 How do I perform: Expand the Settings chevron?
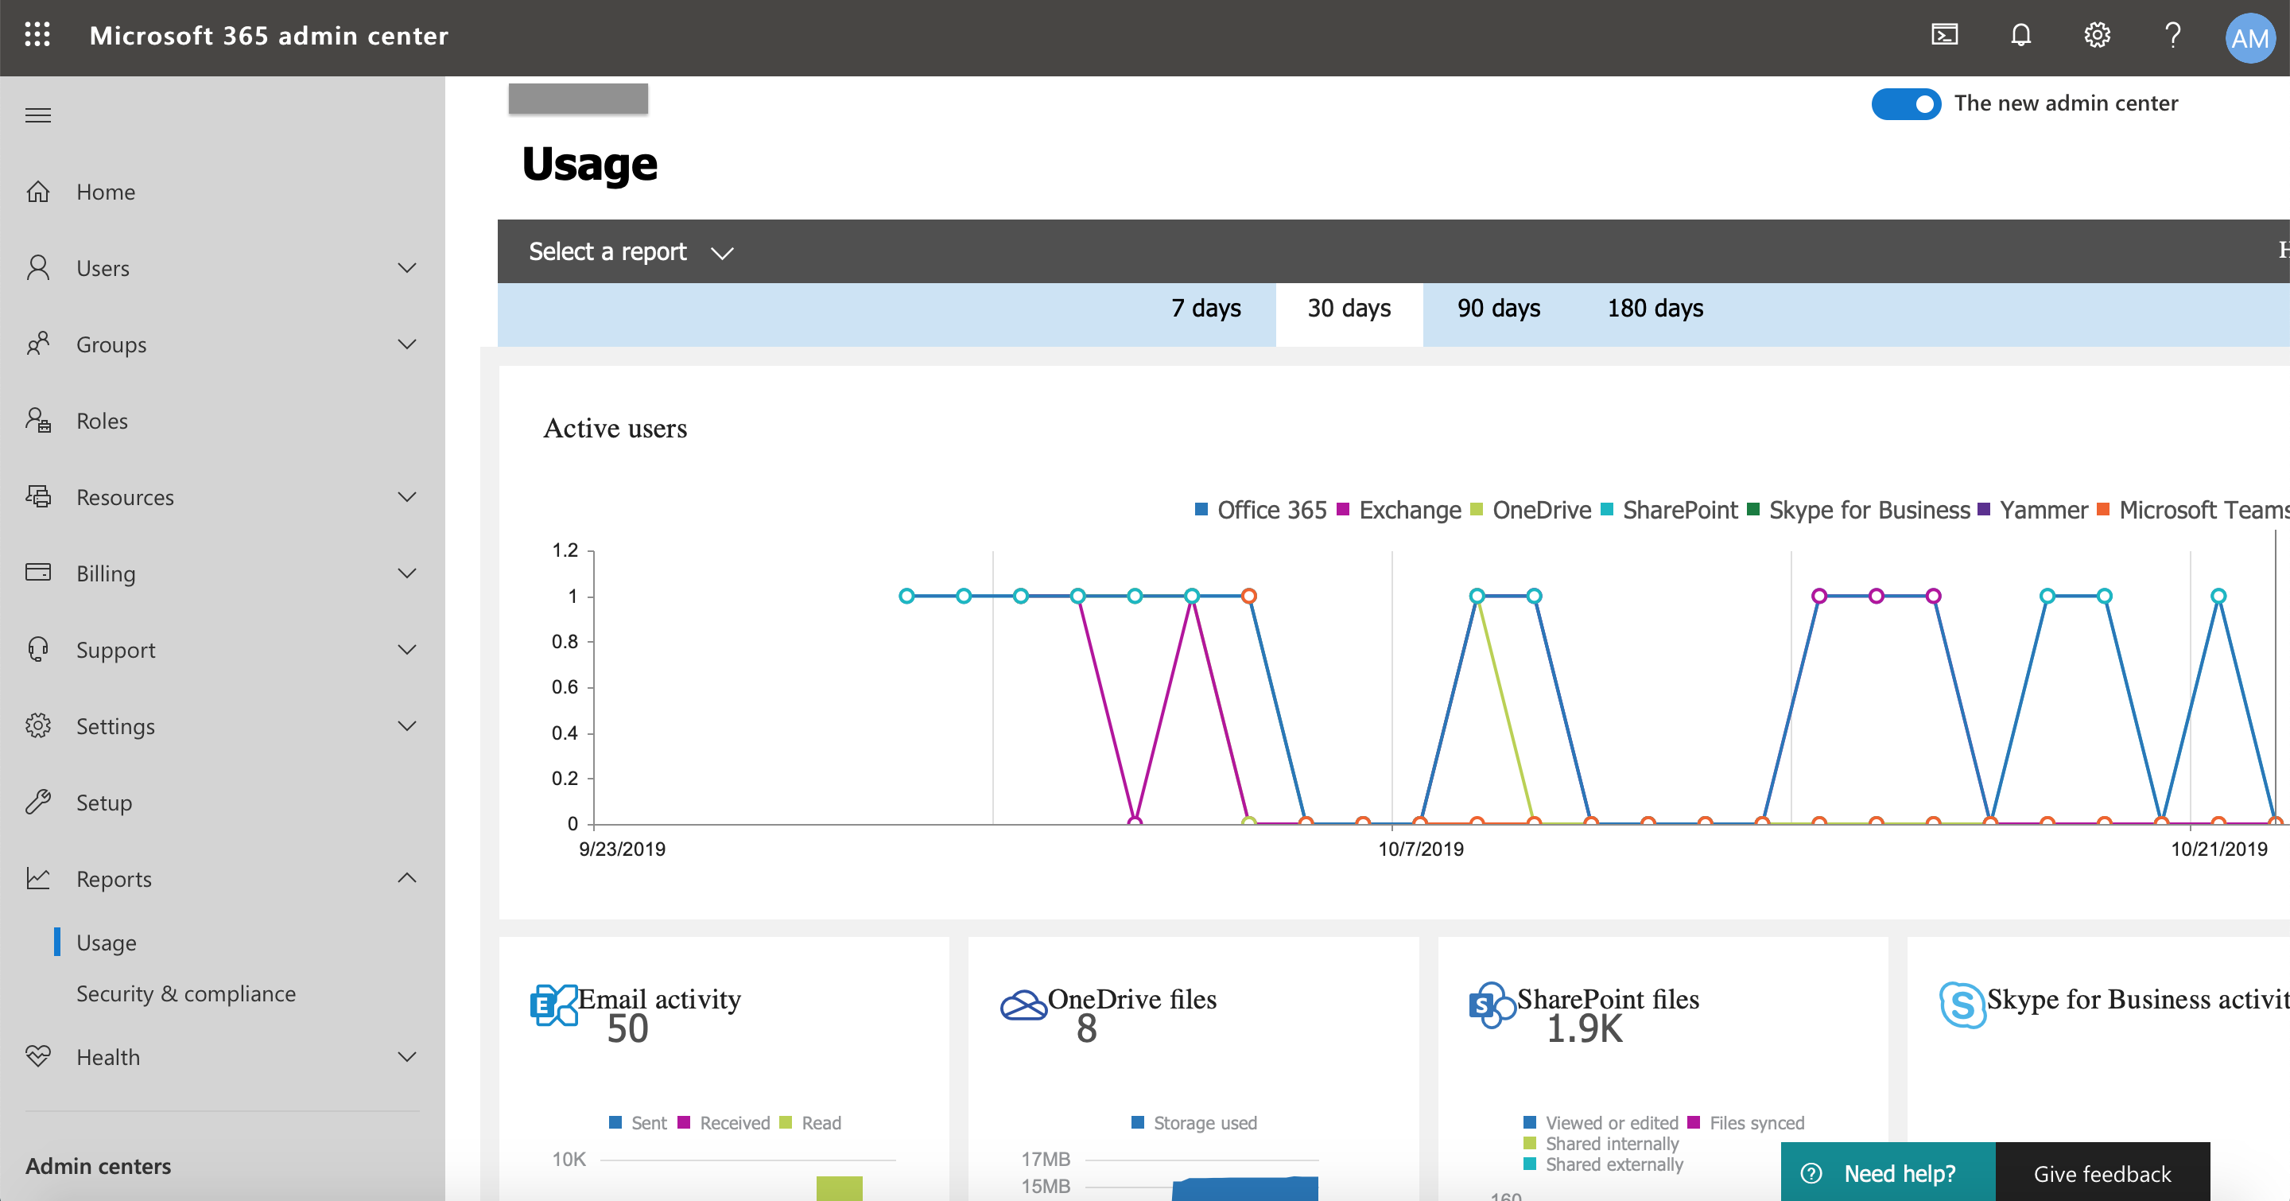(407, 726)
